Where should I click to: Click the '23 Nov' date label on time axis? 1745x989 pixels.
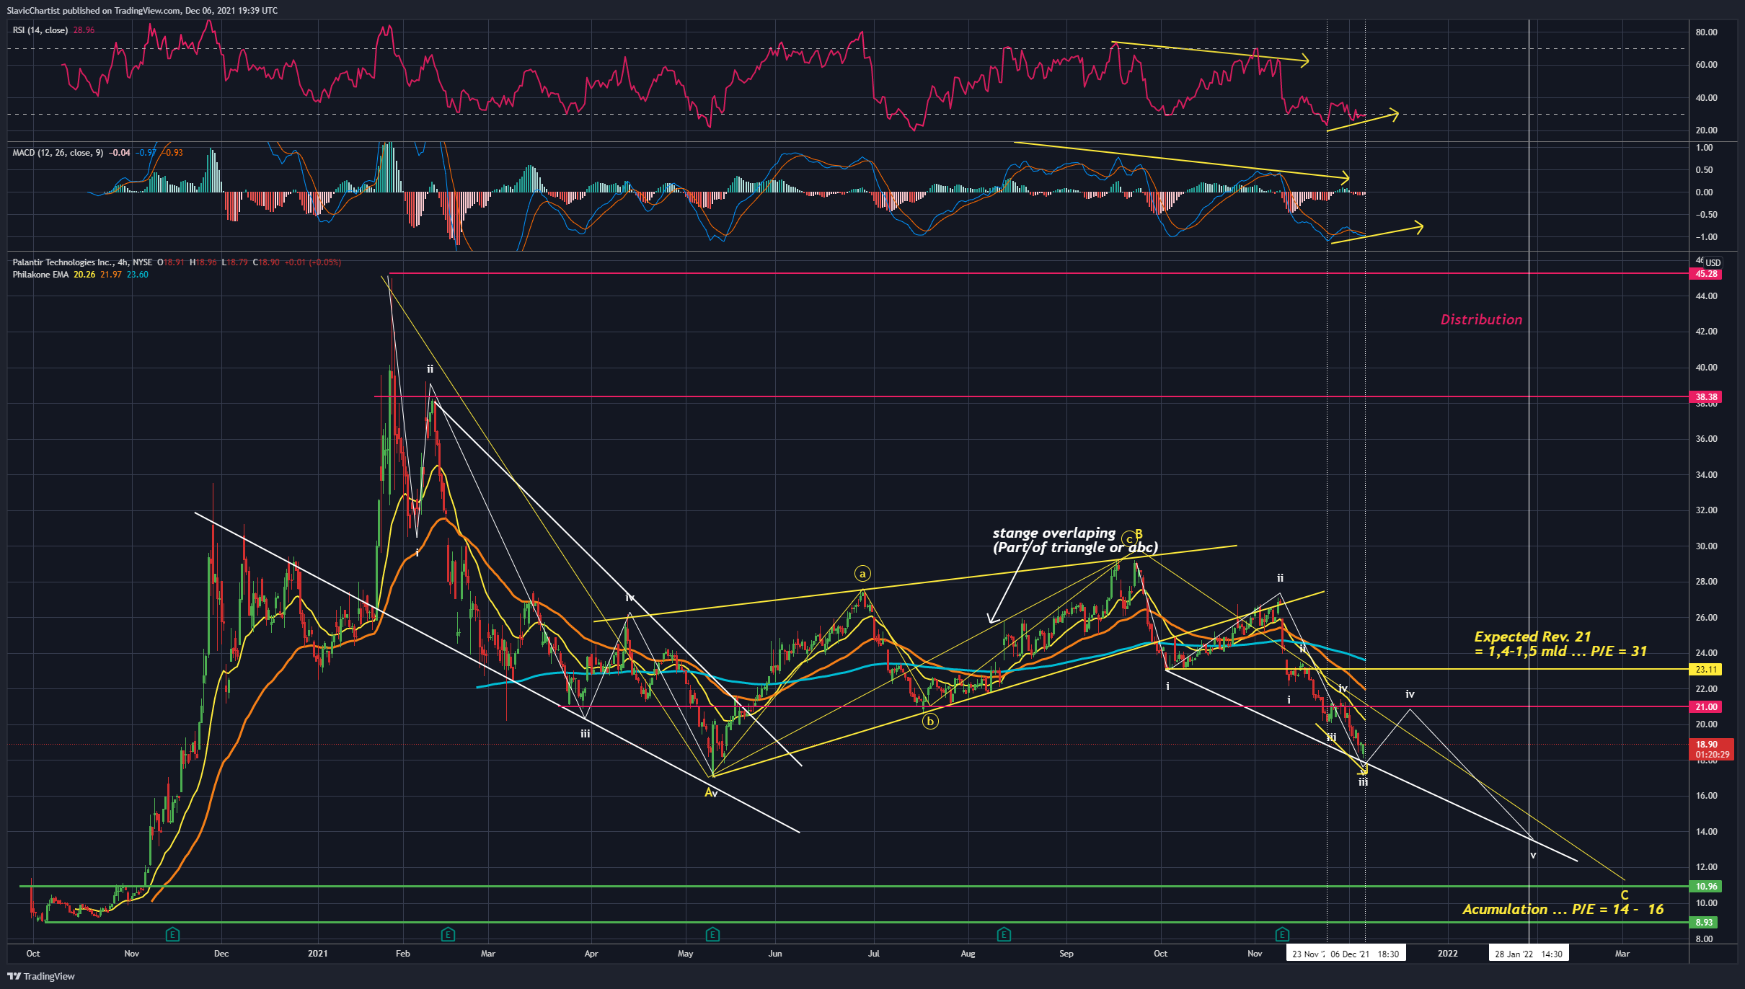tap(1307, 954)
